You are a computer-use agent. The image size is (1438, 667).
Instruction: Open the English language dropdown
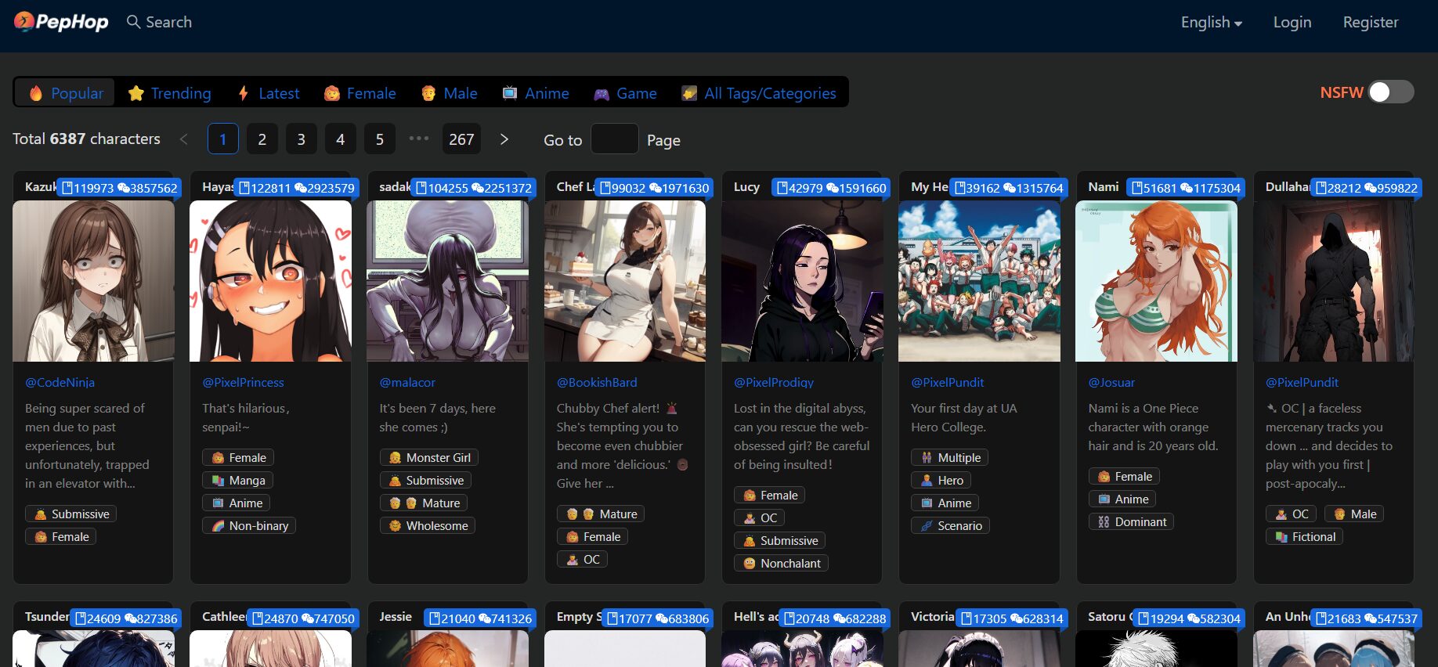coord(1211,23)
